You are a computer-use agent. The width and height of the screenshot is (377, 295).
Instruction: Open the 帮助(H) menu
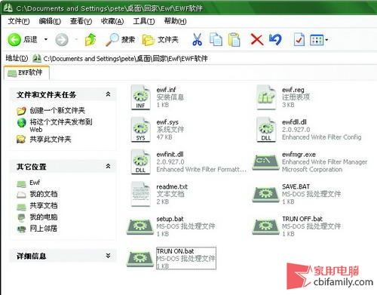175,21
